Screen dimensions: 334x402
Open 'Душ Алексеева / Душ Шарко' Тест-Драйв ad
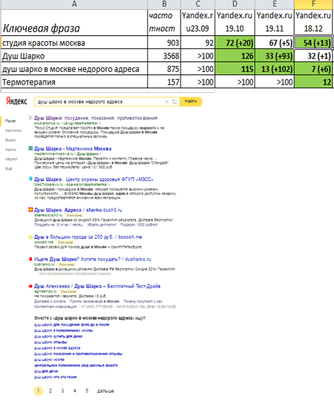click(97, 286)
